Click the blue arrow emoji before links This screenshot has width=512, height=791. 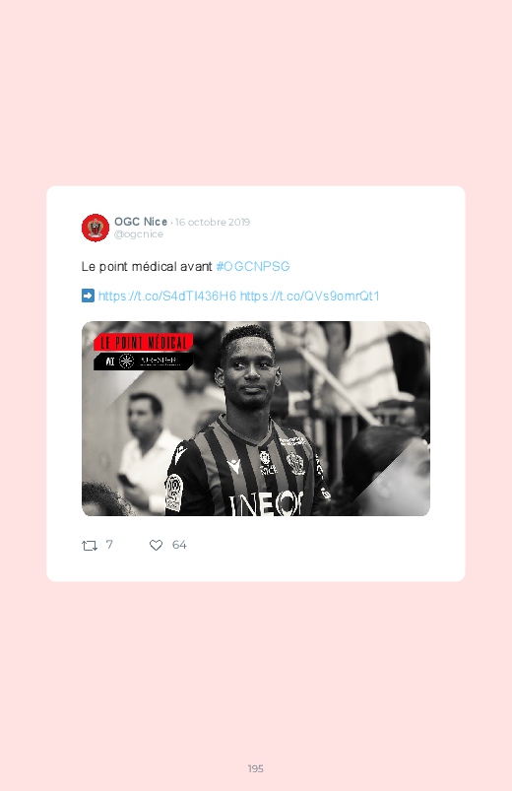(88, 296)
